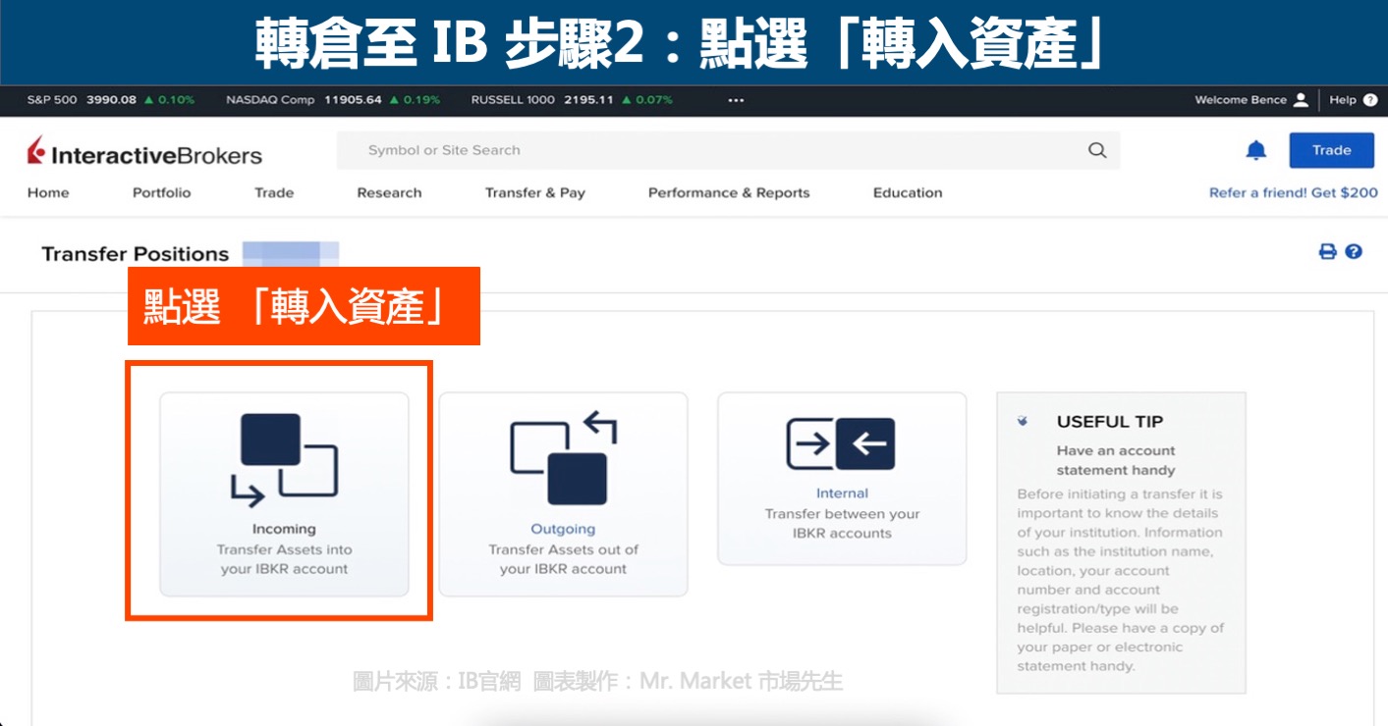This screenshot has width=1388, height=726.
Task: Click the blurred account number field
Action: 291,252
